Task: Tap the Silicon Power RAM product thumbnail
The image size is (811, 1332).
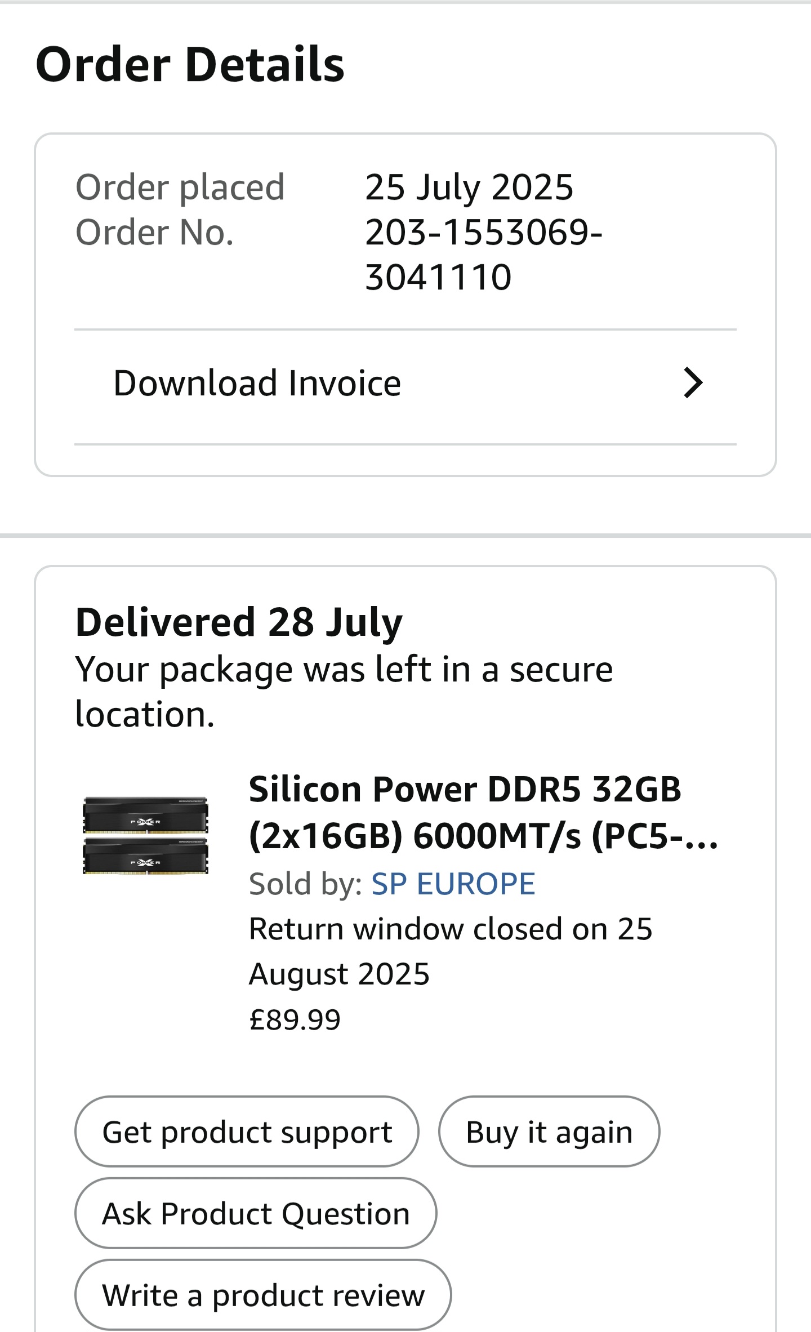Action: point(145,835)
